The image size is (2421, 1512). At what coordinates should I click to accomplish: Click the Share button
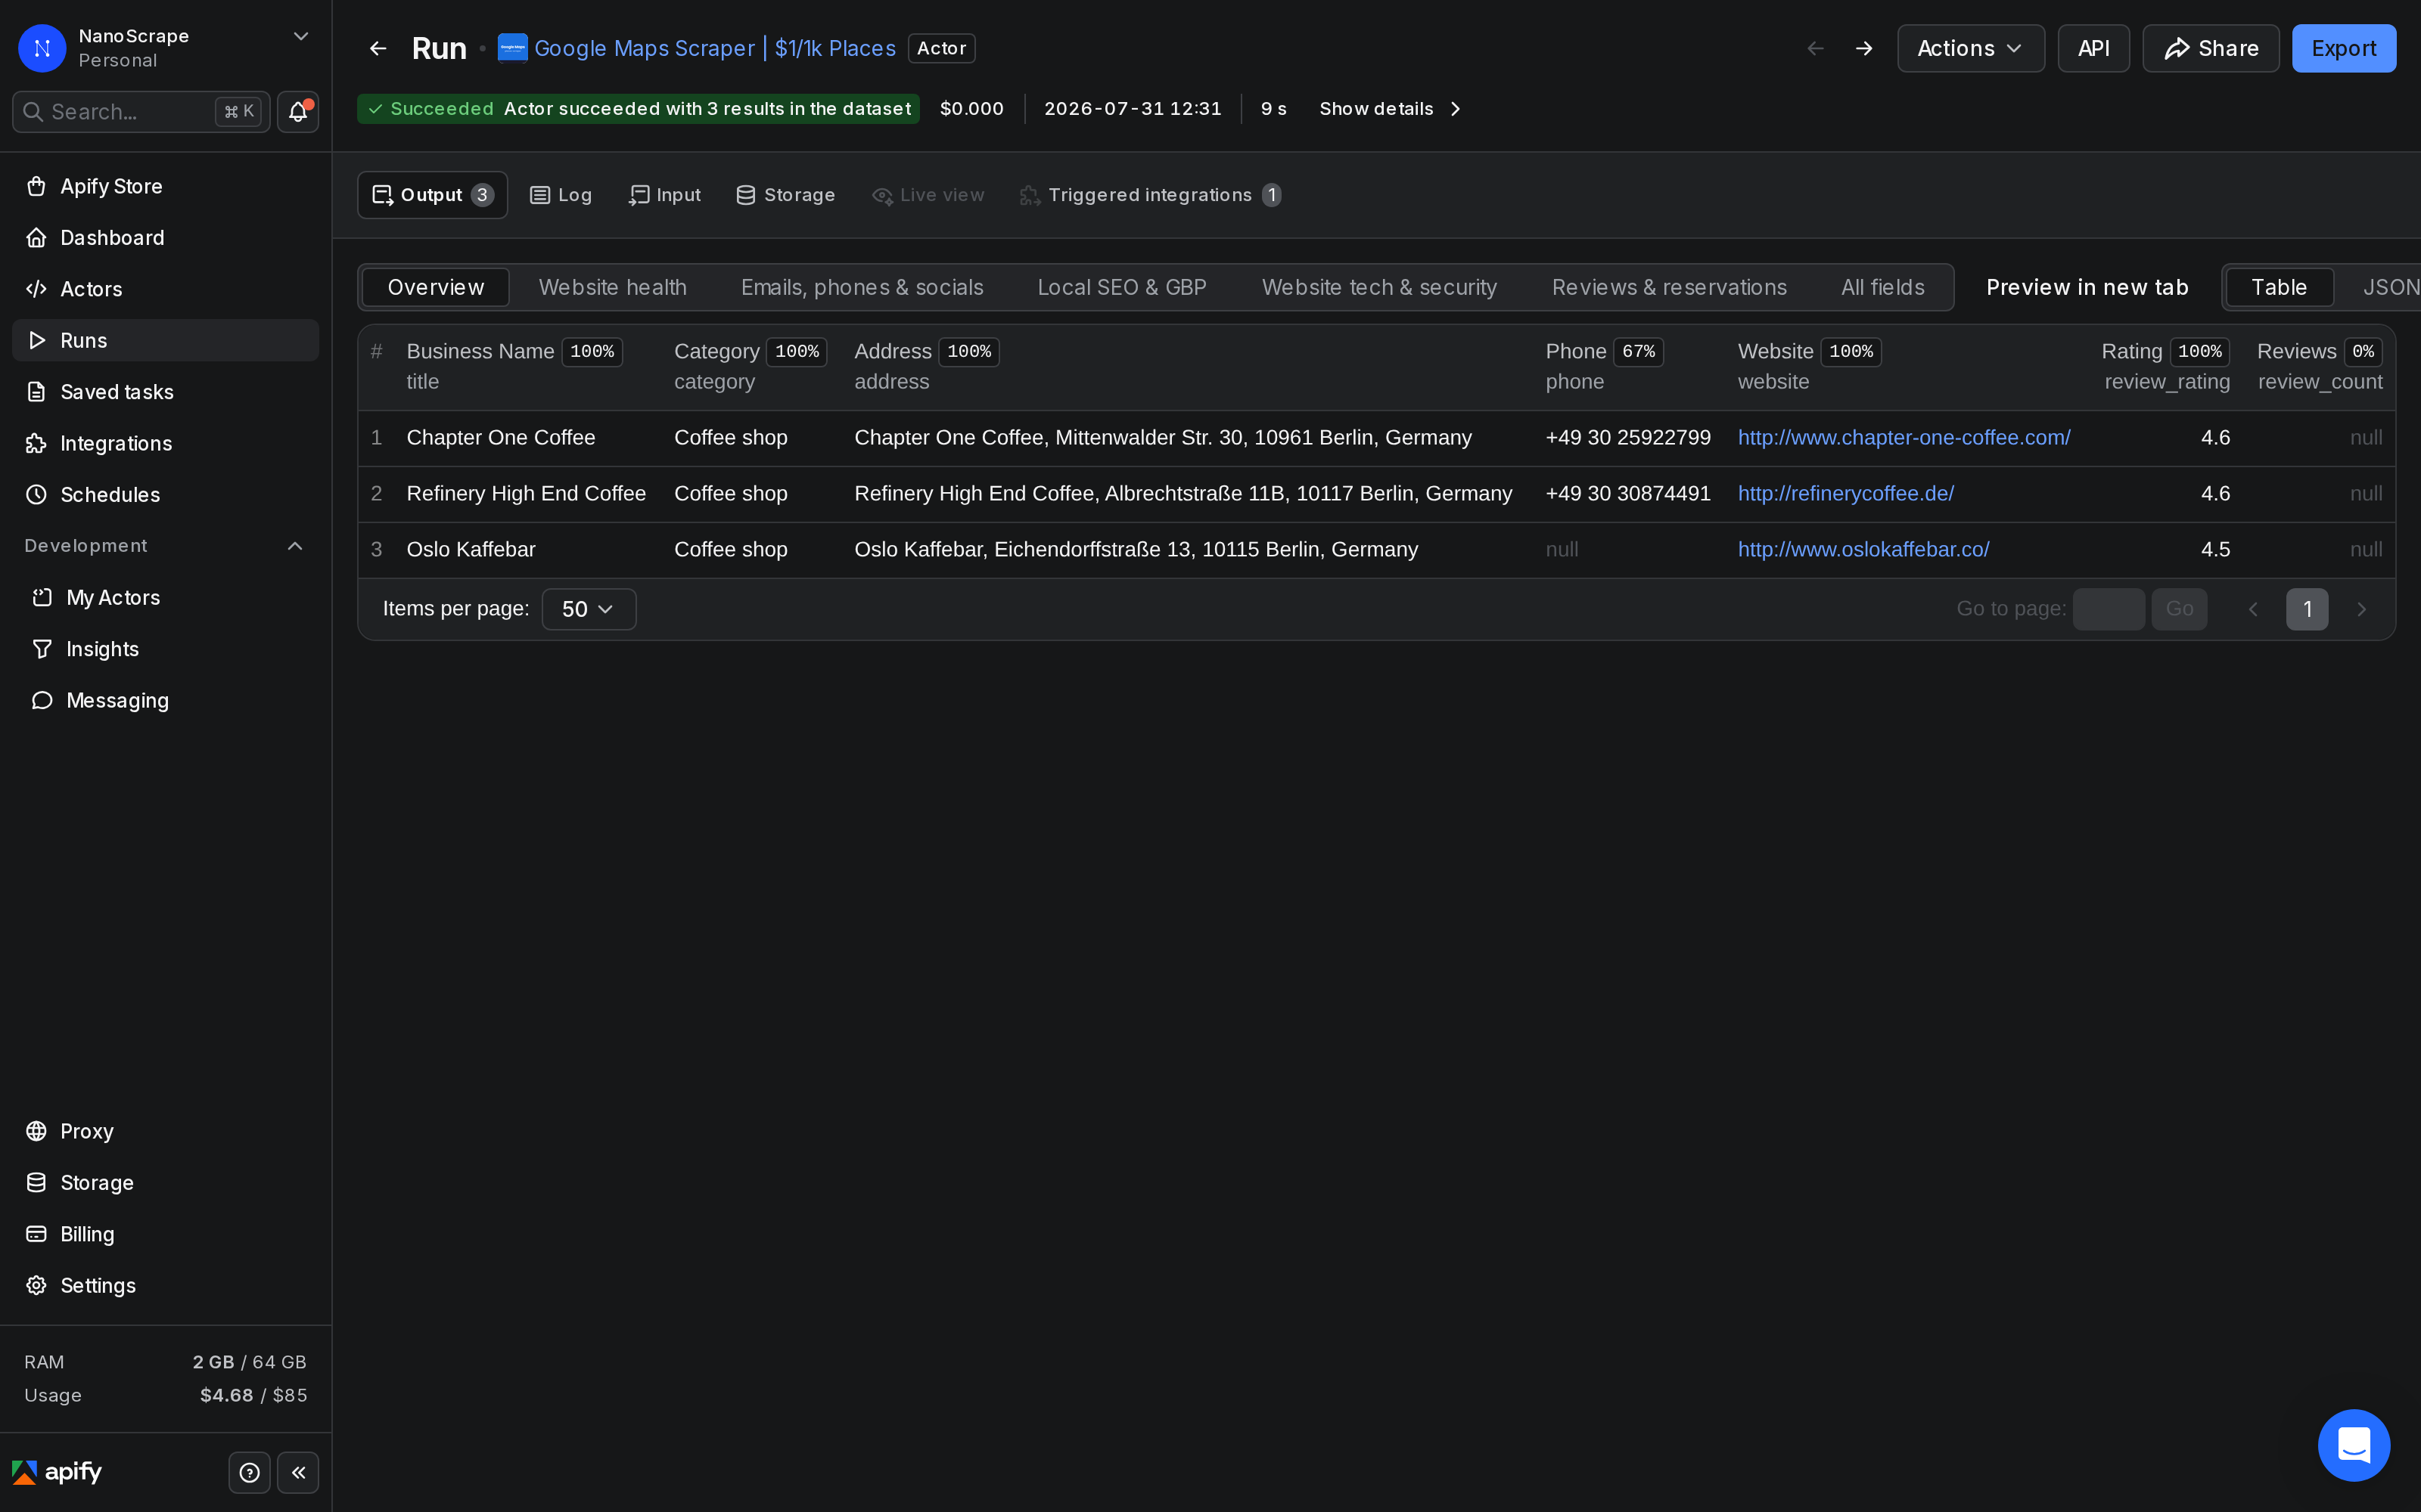coord(2211,48)
